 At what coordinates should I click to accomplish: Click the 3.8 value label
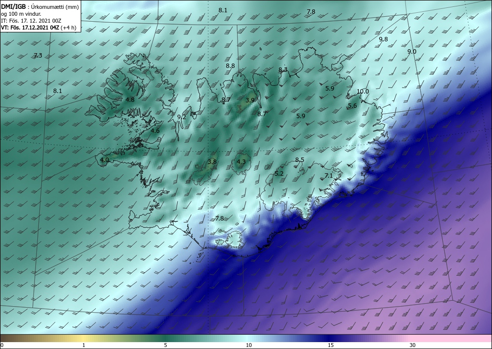pyautogui.click(x=212, y=162)
